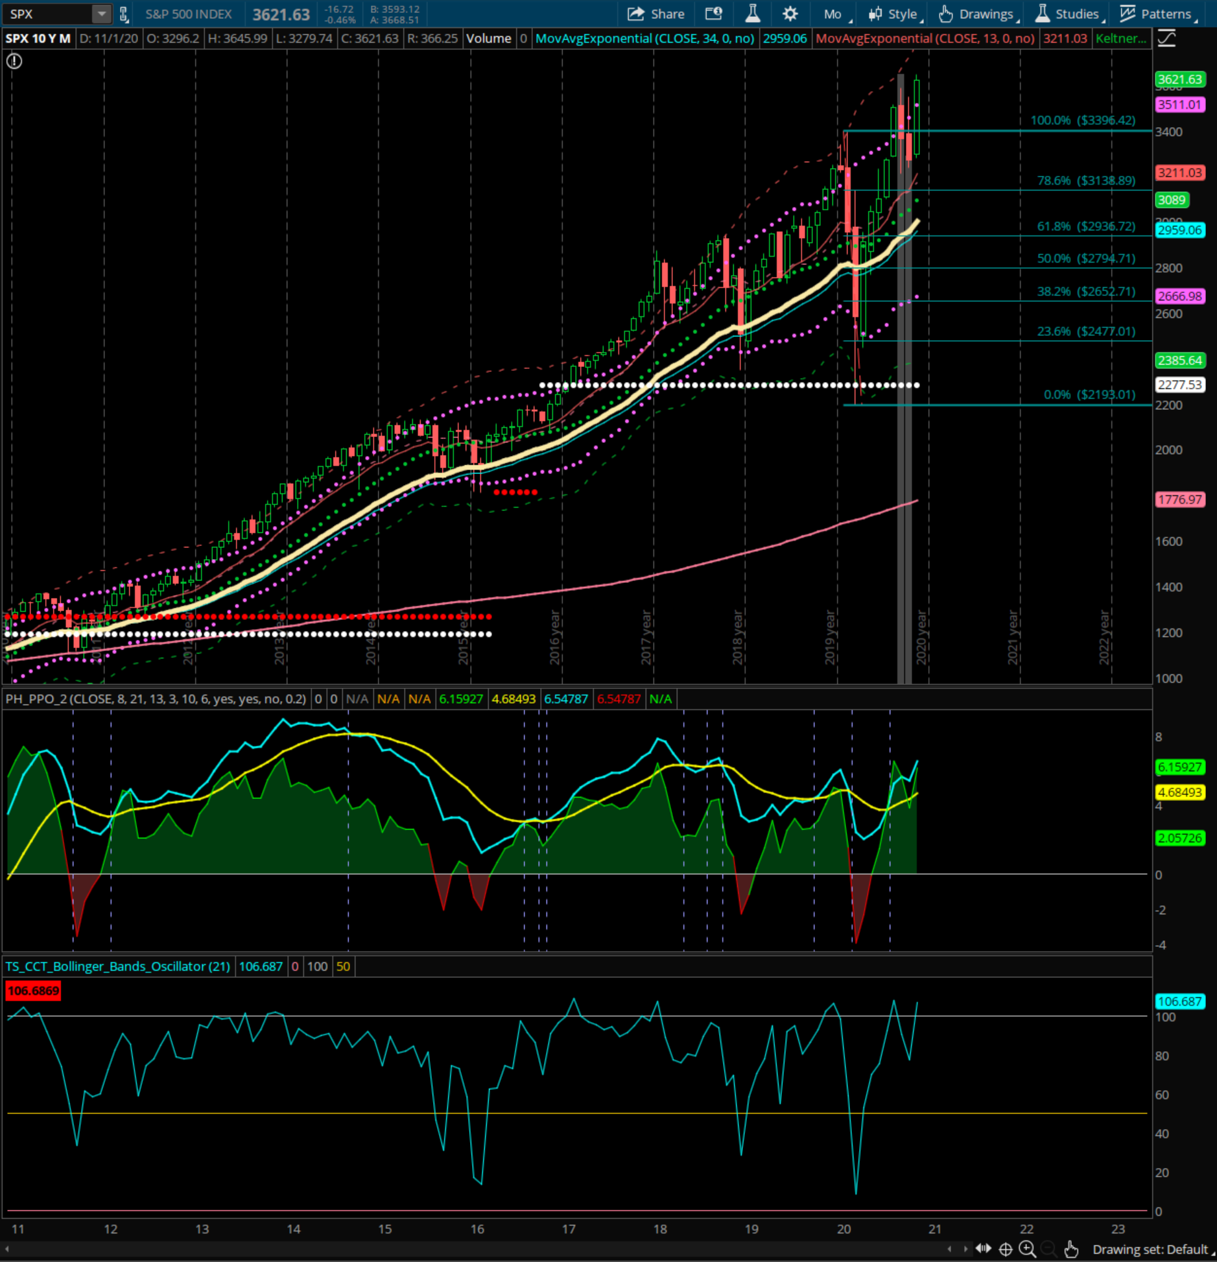This screenshot has height=1262, width=1217.
Task: Open the symbol actions icon next to SPX
Action: pos(124,14)
